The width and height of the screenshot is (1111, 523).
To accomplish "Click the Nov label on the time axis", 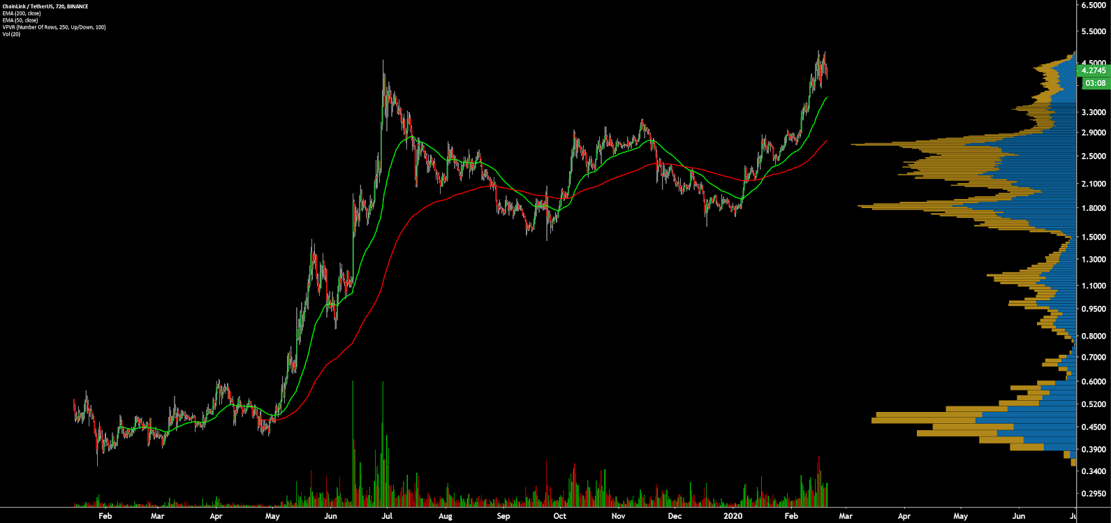I will click(618, 517).
